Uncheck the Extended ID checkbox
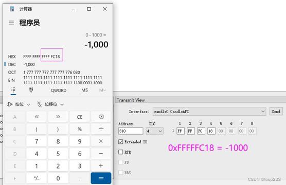The width and height of the screenshot is (286, 185). (x=121, y=142)
